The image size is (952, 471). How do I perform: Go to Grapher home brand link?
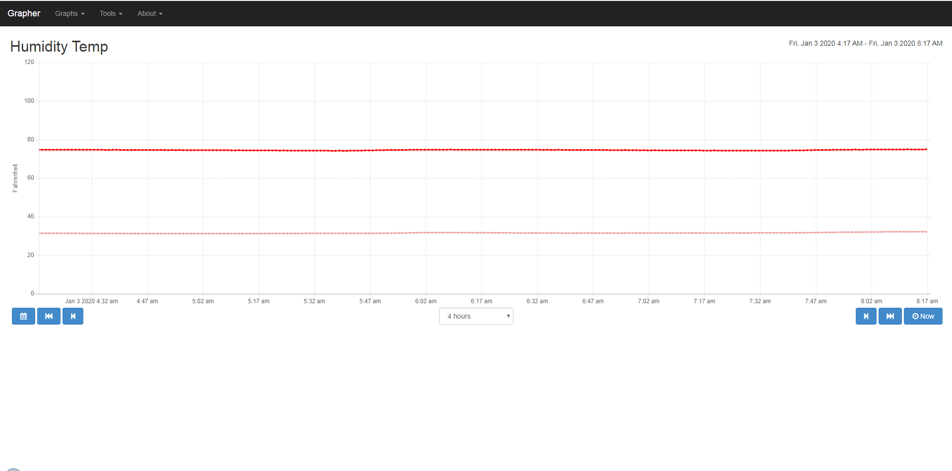click(24, 13)
